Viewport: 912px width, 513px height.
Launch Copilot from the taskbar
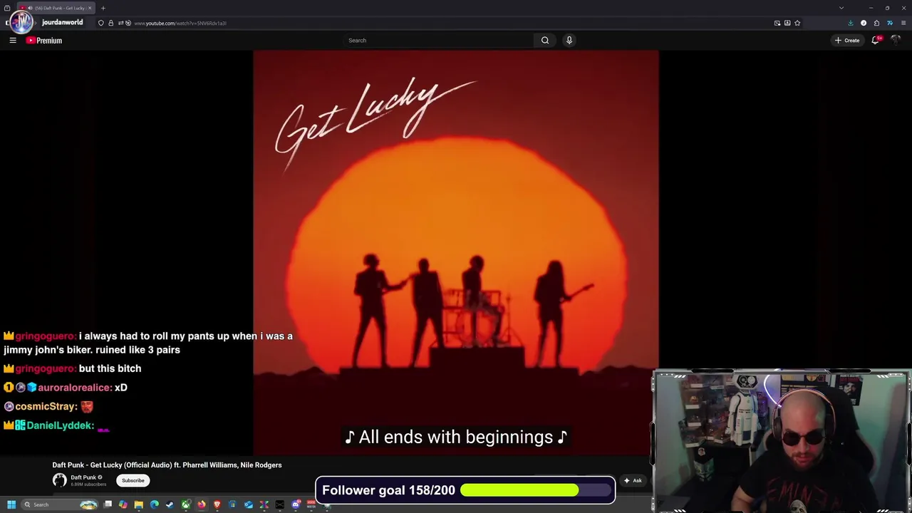point(123,504)
